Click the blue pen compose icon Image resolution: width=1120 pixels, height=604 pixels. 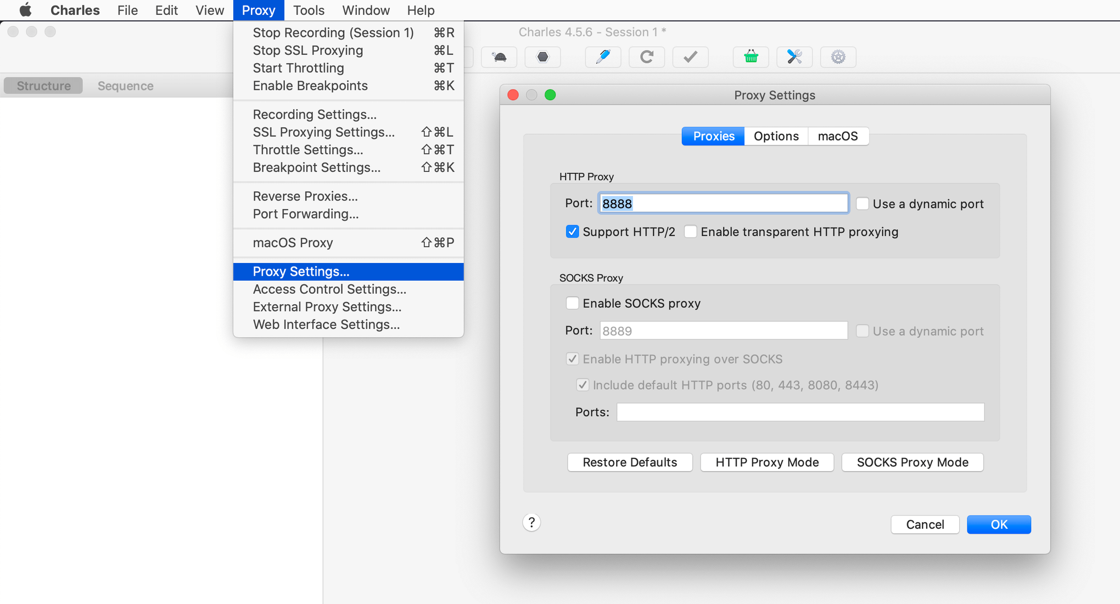(x=603, y=57)
